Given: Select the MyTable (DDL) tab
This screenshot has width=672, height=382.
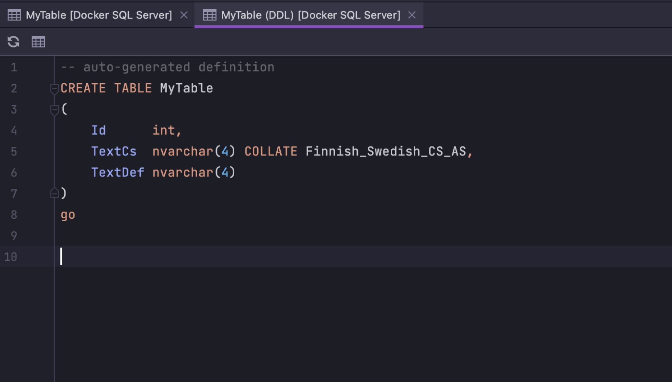Looking at the screenshot, I should [x=310, y=15].
